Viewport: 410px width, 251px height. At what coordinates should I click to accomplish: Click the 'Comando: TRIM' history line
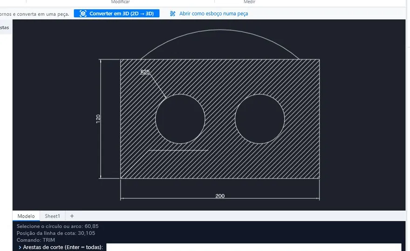(36, 240)
